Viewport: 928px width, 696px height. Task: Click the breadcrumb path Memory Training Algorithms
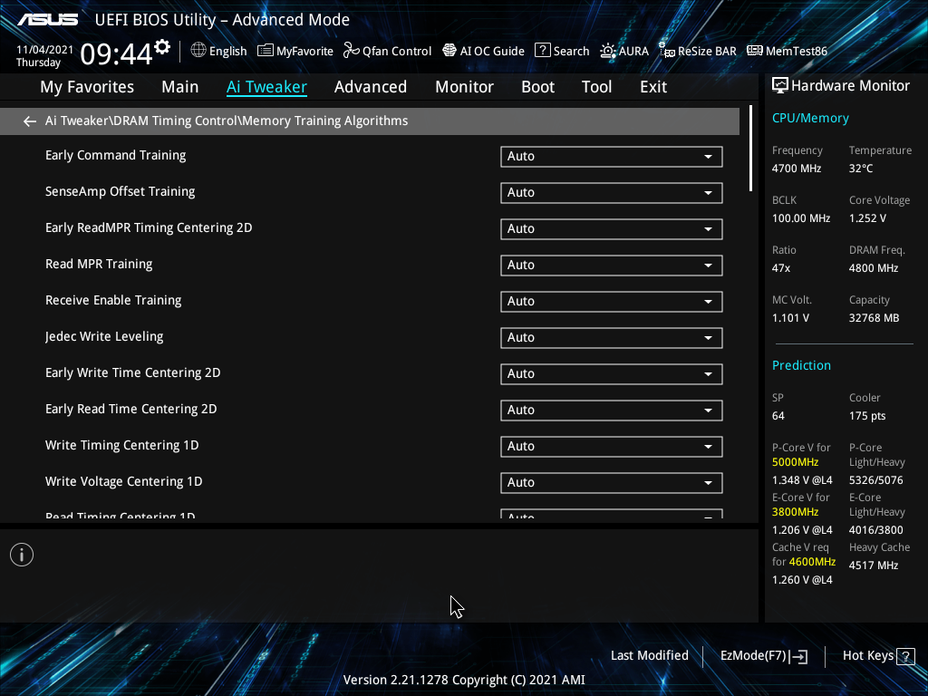(324, 121)
